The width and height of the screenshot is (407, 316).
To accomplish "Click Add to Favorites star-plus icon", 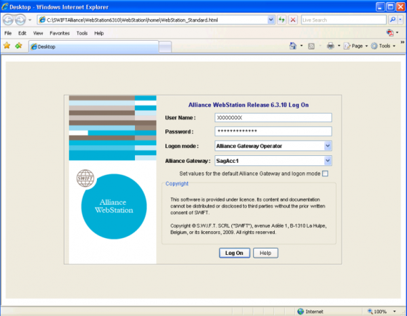I will (19, 46).
